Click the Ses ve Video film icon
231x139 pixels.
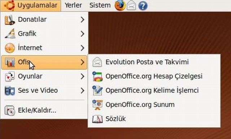point(10,91)
